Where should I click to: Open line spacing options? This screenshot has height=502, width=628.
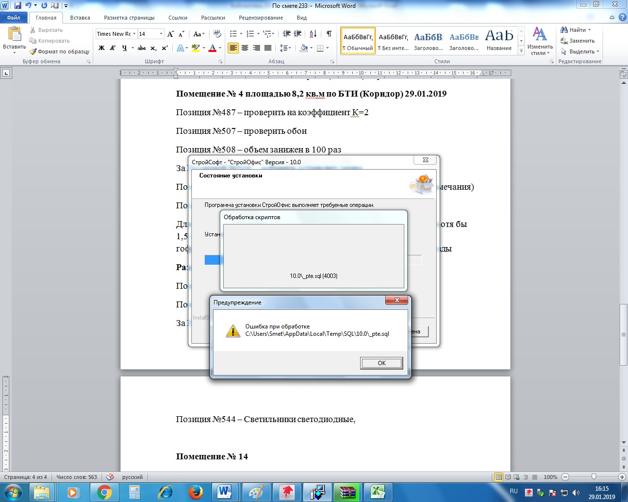point(285,48)
